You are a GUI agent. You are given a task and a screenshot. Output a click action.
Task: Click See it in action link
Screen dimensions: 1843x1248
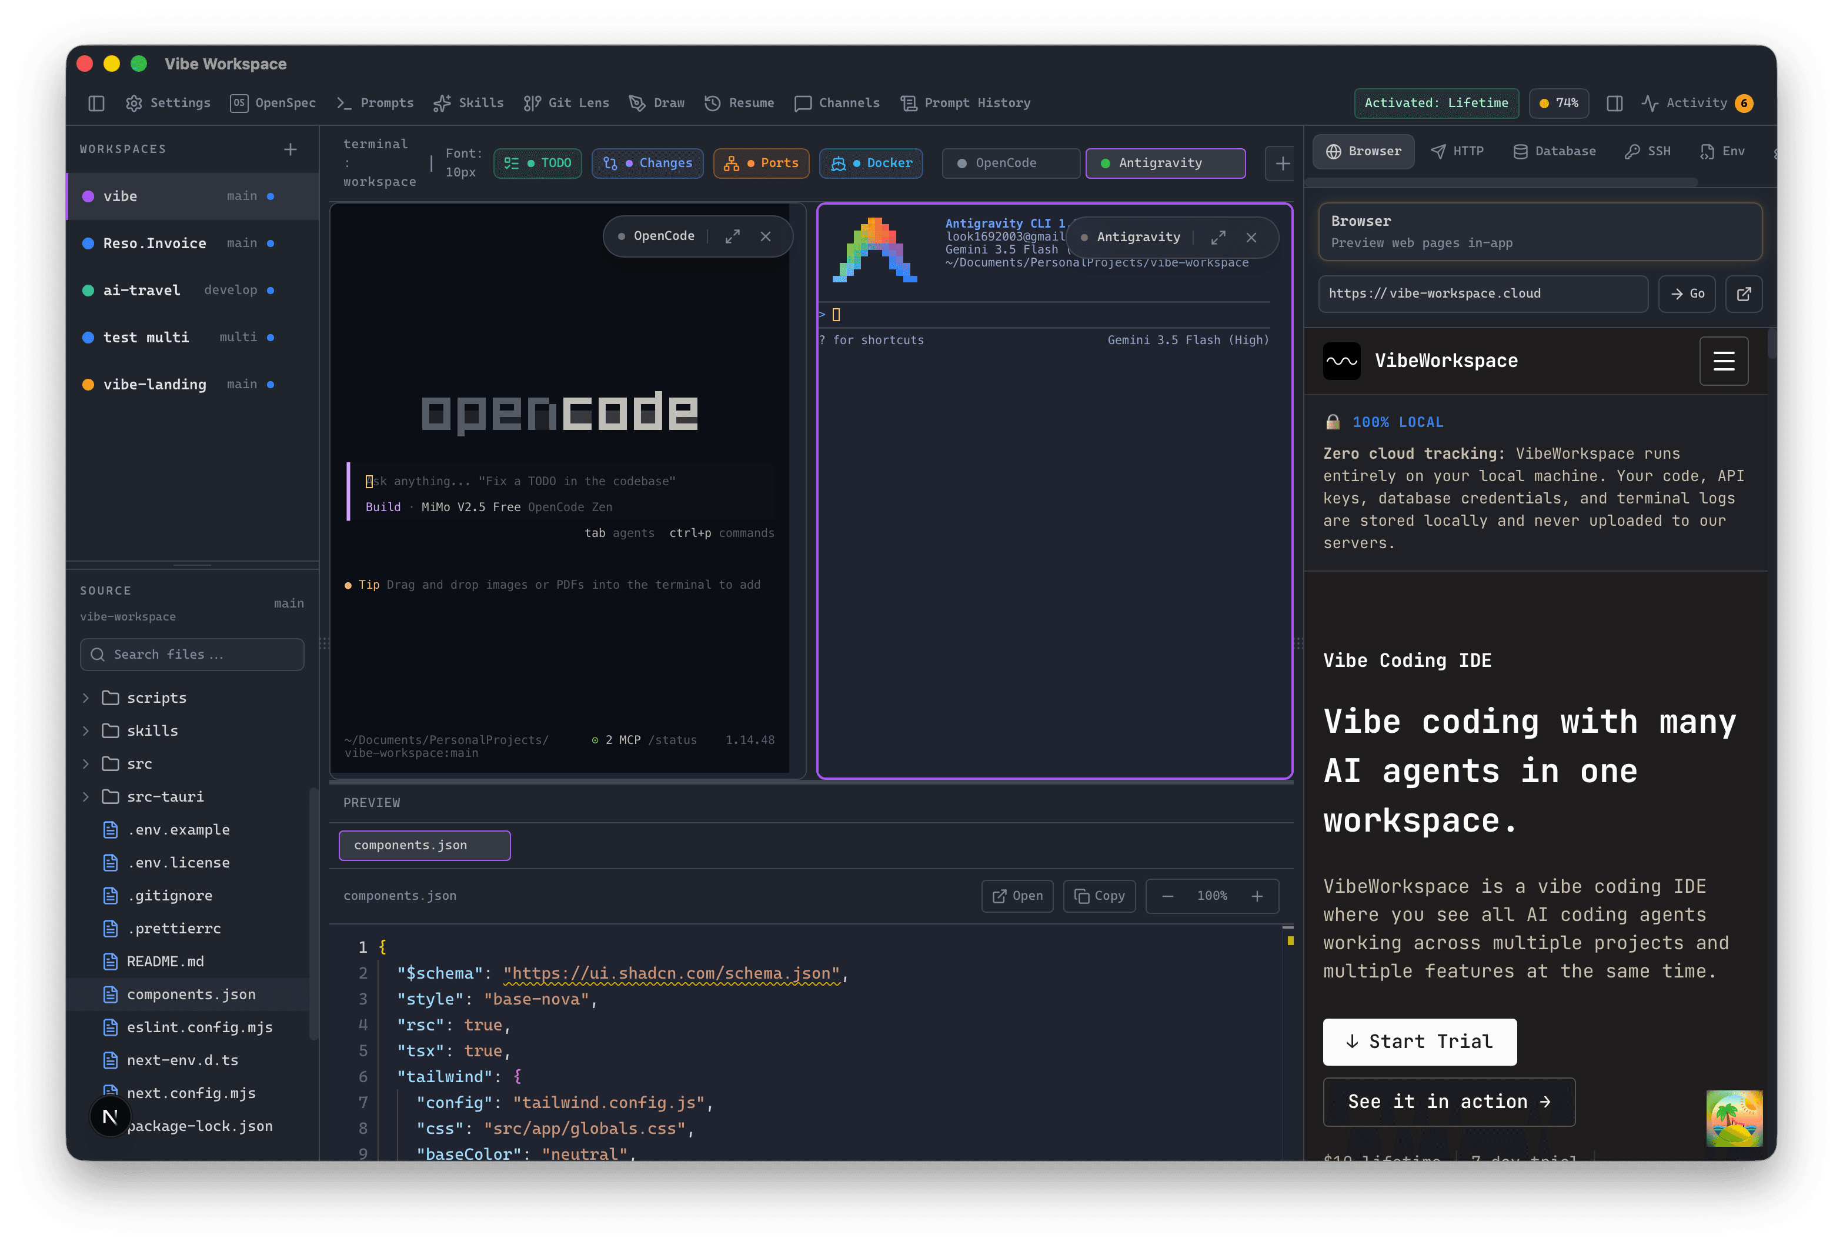click(1449, 1102)
